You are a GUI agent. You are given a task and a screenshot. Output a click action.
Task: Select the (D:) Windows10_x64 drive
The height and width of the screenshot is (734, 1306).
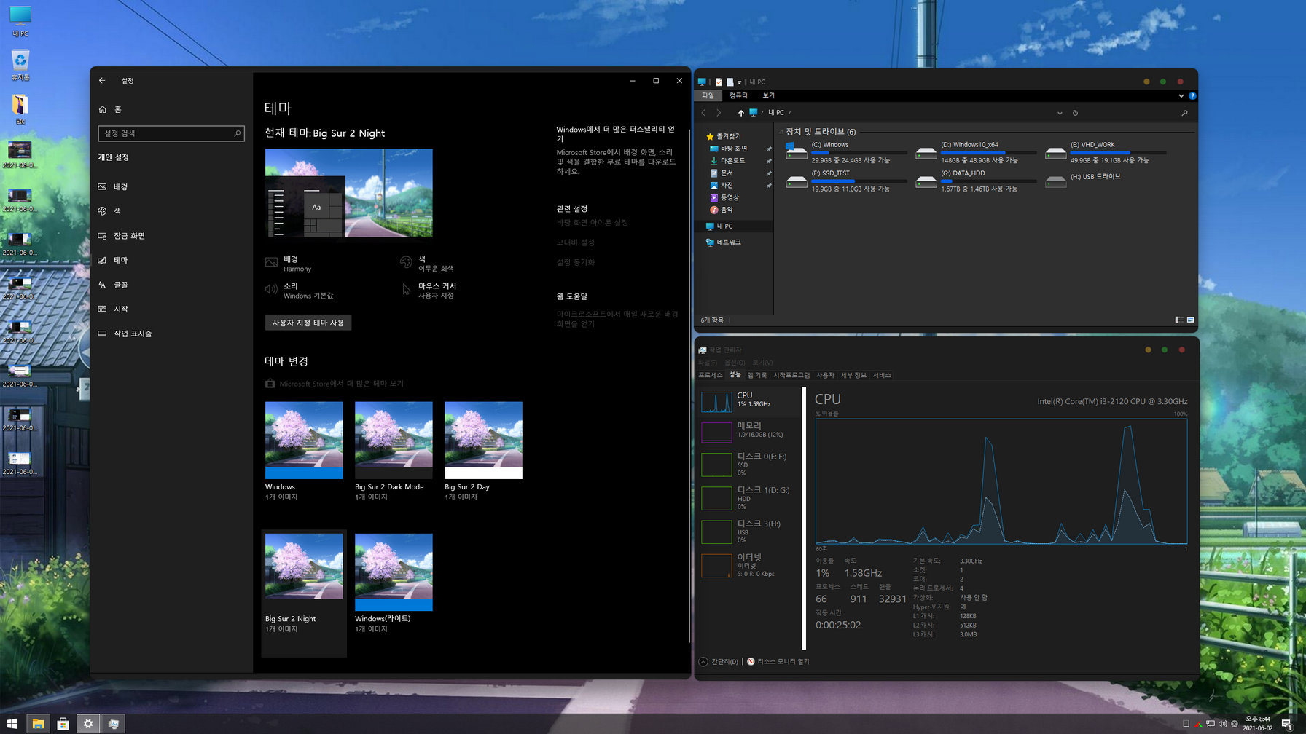(976, 152)
